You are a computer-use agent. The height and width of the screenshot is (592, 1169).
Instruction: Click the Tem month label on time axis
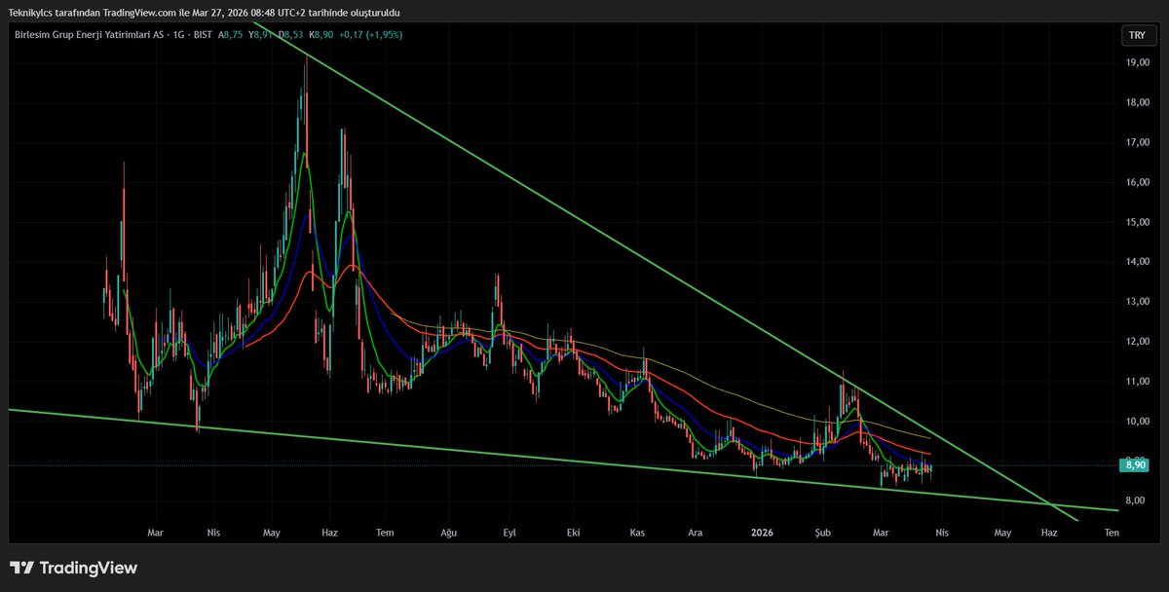pos(385,533)
